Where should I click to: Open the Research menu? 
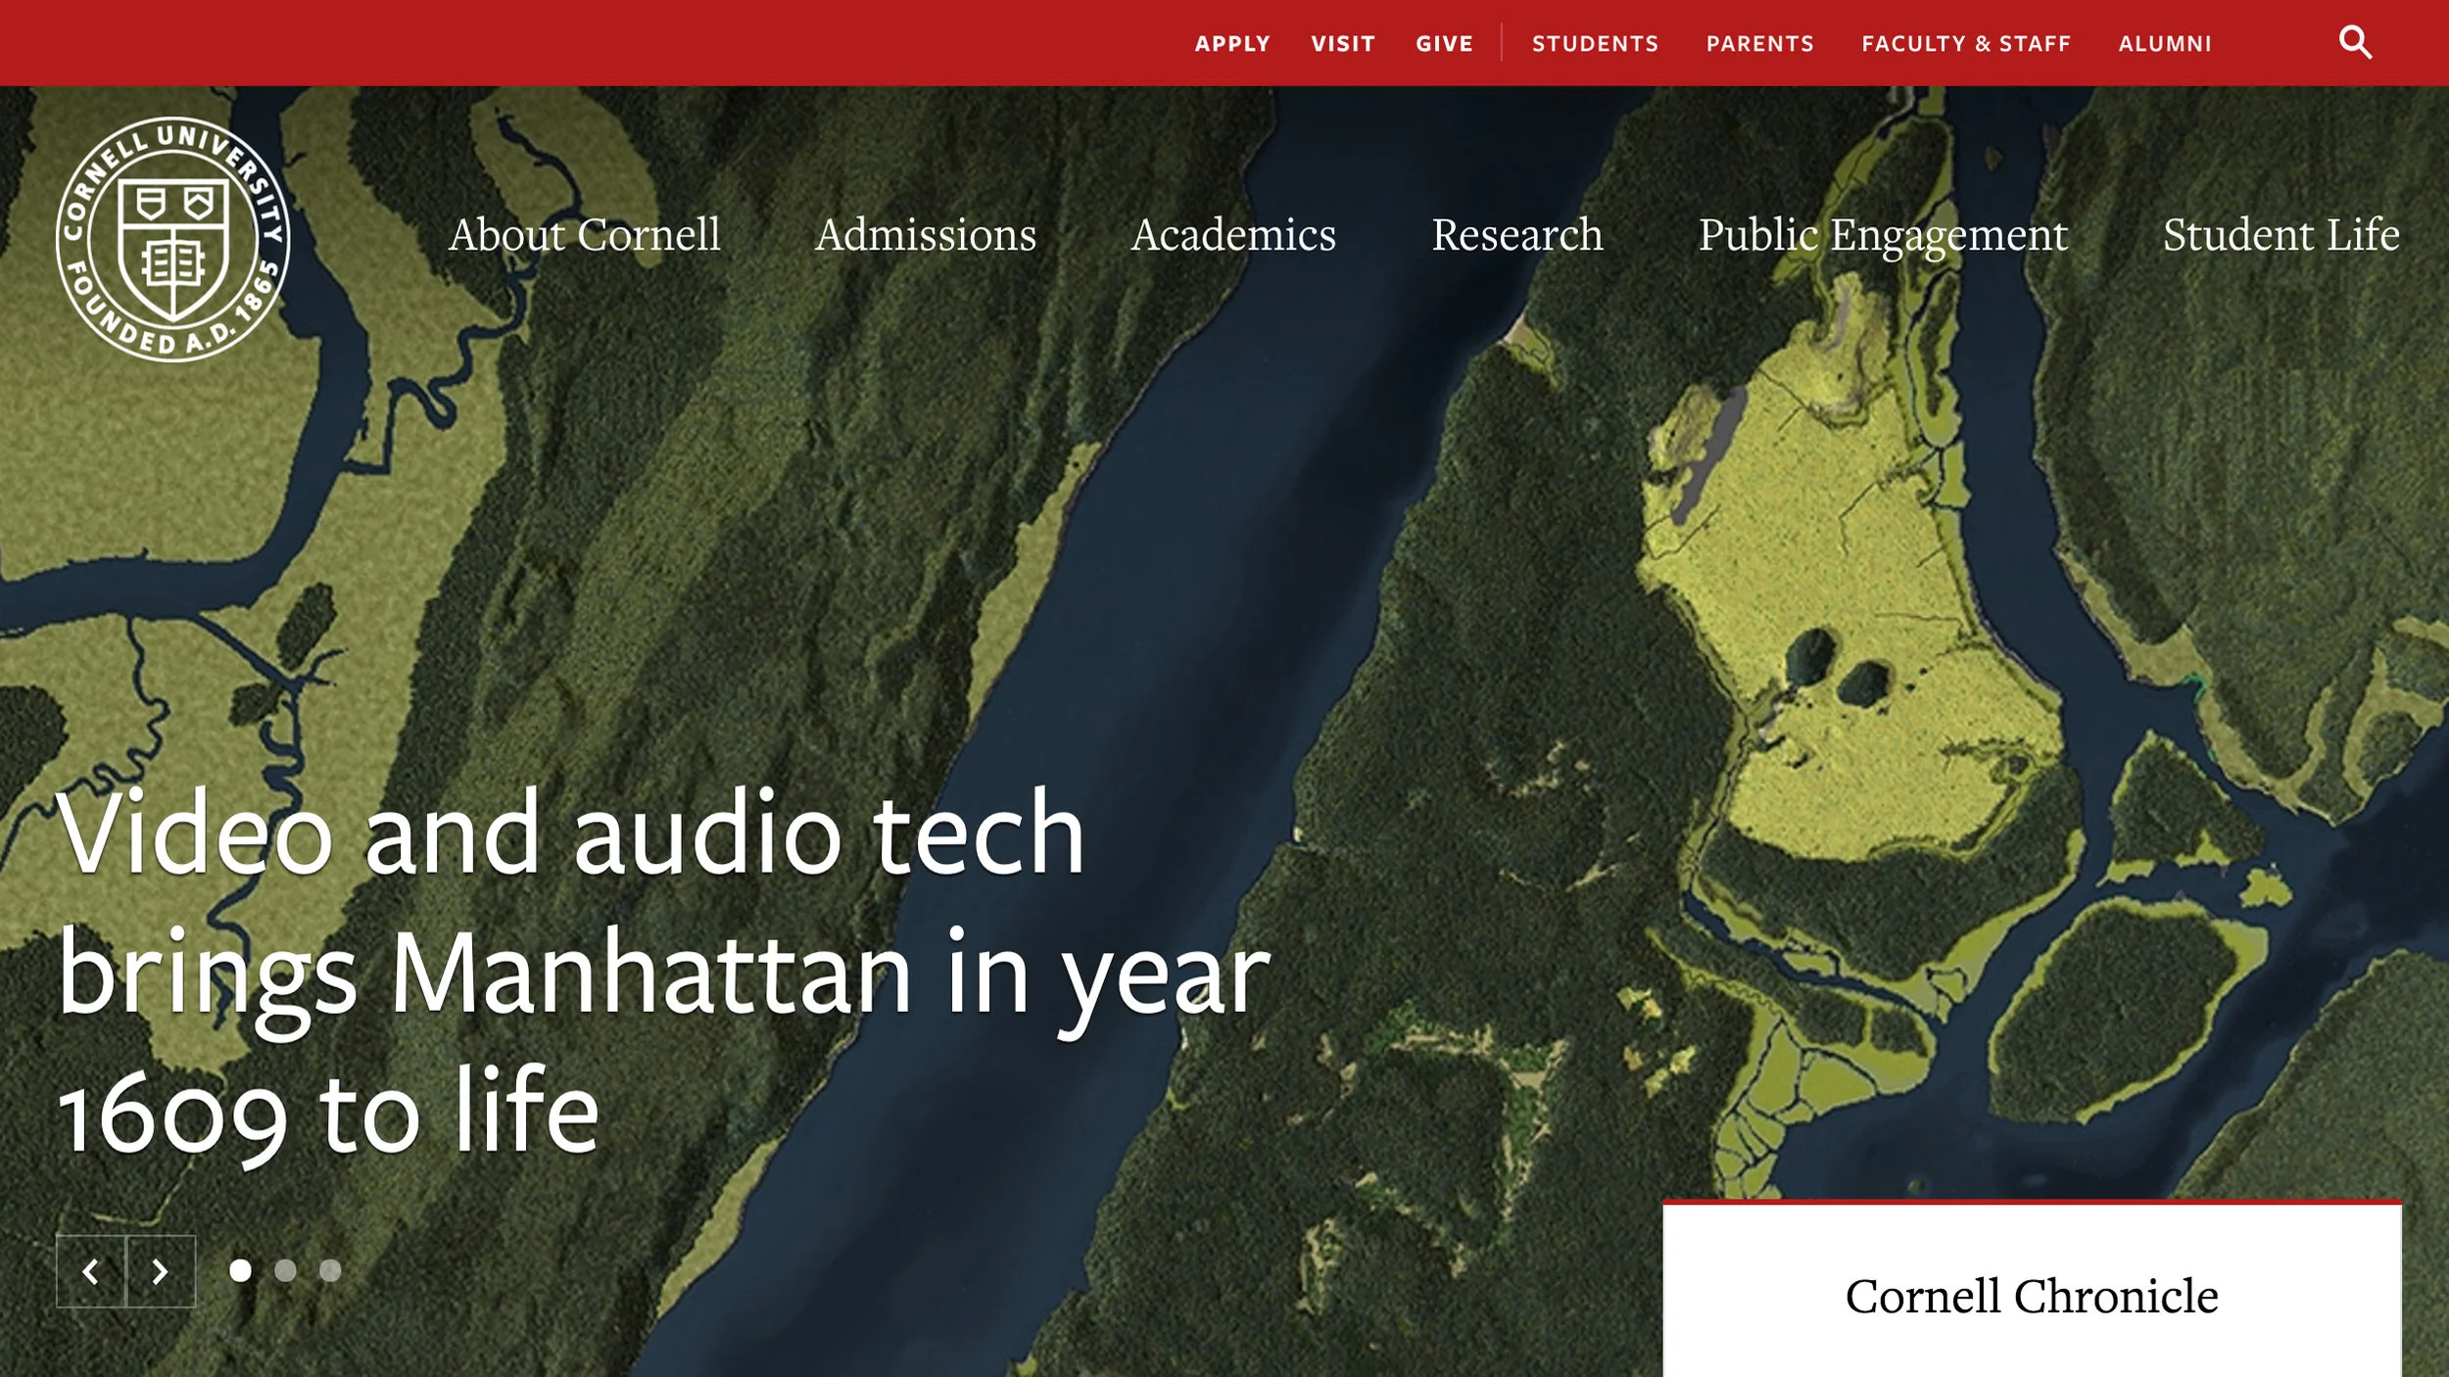click(x=1516, y=235)
